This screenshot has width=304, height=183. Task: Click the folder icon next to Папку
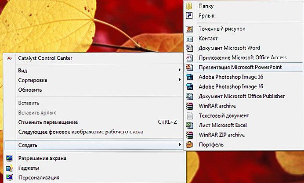pyautogui.click(x=189, y=6)
